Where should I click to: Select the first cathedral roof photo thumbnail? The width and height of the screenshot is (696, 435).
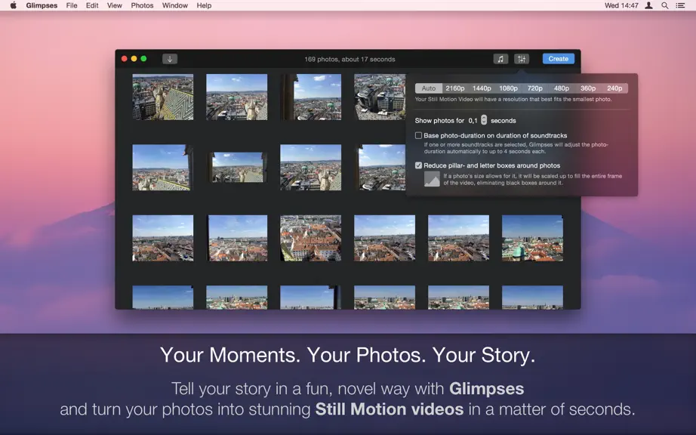tap(163, 97)
